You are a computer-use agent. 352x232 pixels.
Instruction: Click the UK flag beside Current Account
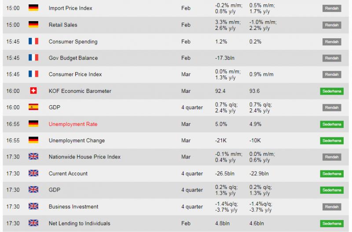point(33,173)
